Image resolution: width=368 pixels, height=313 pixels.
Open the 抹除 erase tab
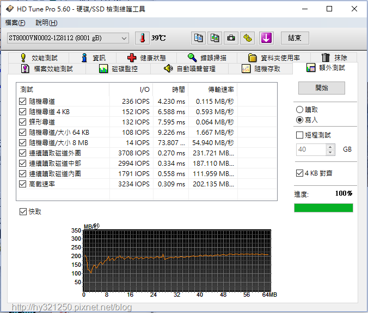[334, 58]
